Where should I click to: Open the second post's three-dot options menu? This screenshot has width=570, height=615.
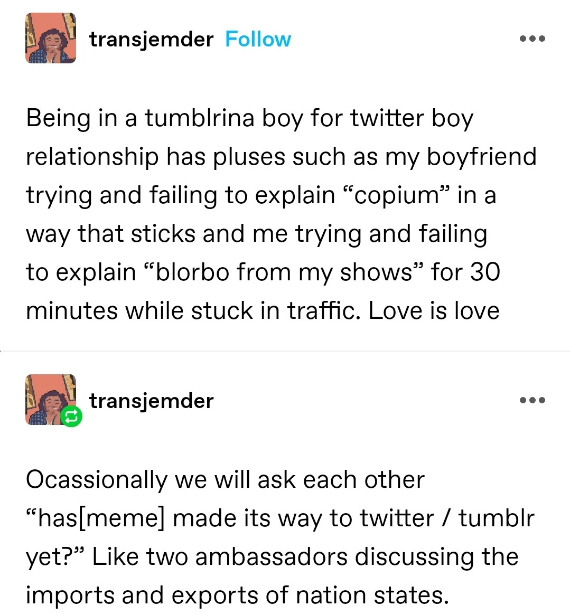532,400
